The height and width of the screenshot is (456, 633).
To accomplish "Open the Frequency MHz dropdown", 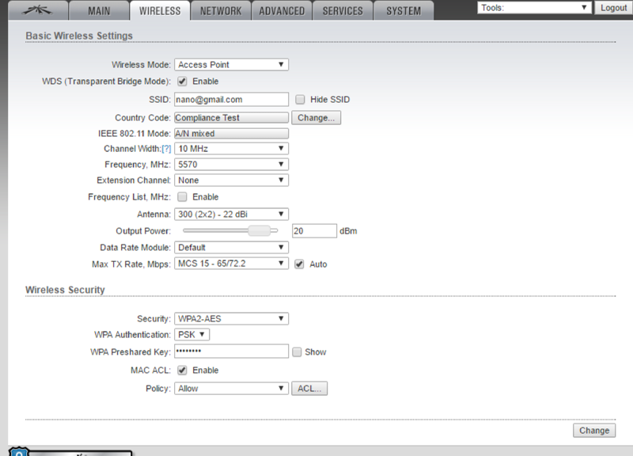I will click(x=231, y=165).
